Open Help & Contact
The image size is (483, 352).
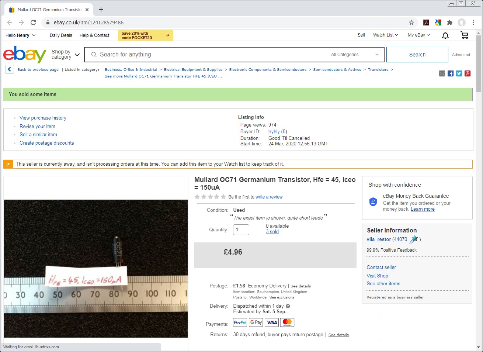click(x=94, y=35)
